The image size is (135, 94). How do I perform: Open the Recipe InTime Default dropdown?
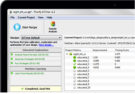pos(41,38)
